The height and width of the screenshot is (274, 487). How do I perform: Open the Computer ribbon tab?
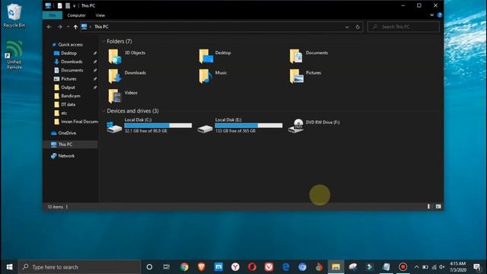(x=76, y=15)
